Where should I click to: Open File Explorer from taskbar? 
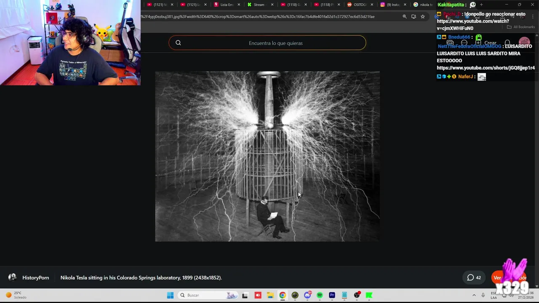[x=270, y=295]
